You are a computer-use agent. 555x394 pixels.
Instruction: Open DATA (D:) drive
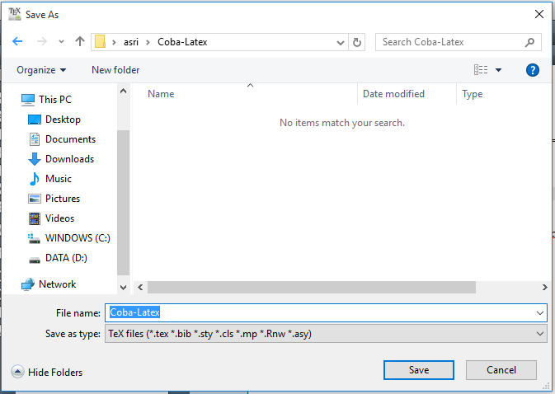tap(58, 258)
